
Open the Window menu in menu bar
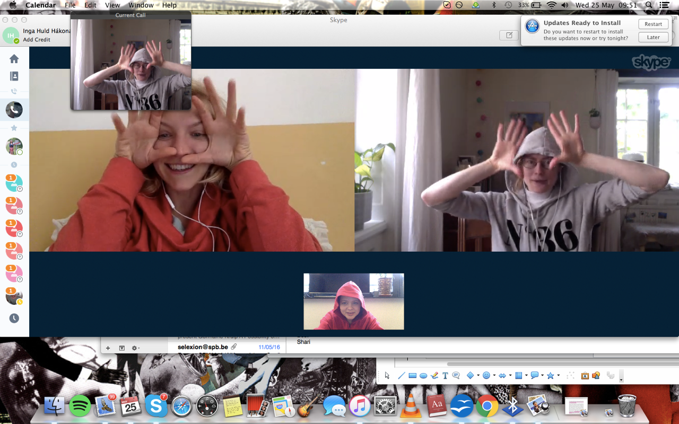click(141, 5)
